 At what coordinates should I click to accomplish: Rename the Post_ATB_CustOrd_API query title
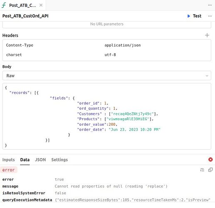(25, 16)
